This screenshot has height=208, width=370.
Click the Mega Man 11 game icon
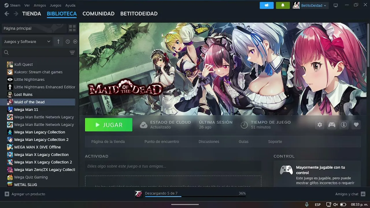click(10, 109)
